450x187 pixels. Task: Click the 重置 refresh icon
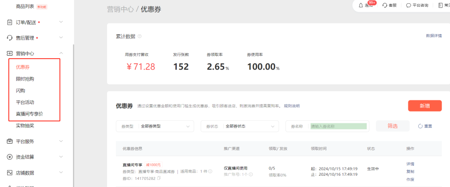tap(420, 126)
